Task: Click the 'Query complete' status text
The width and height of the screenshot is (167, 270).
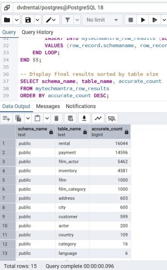Action: click(x=80, y=266)
